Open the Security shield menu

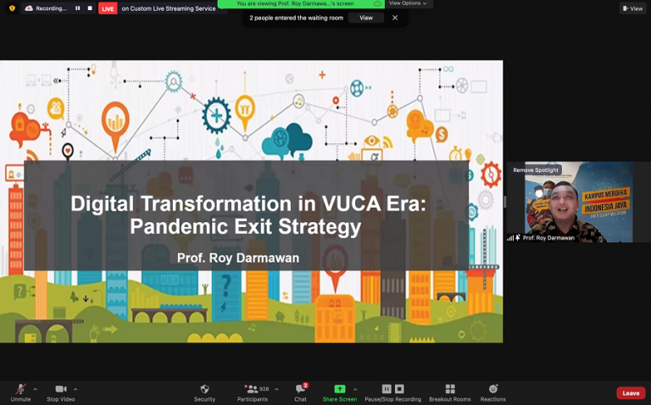204,392
